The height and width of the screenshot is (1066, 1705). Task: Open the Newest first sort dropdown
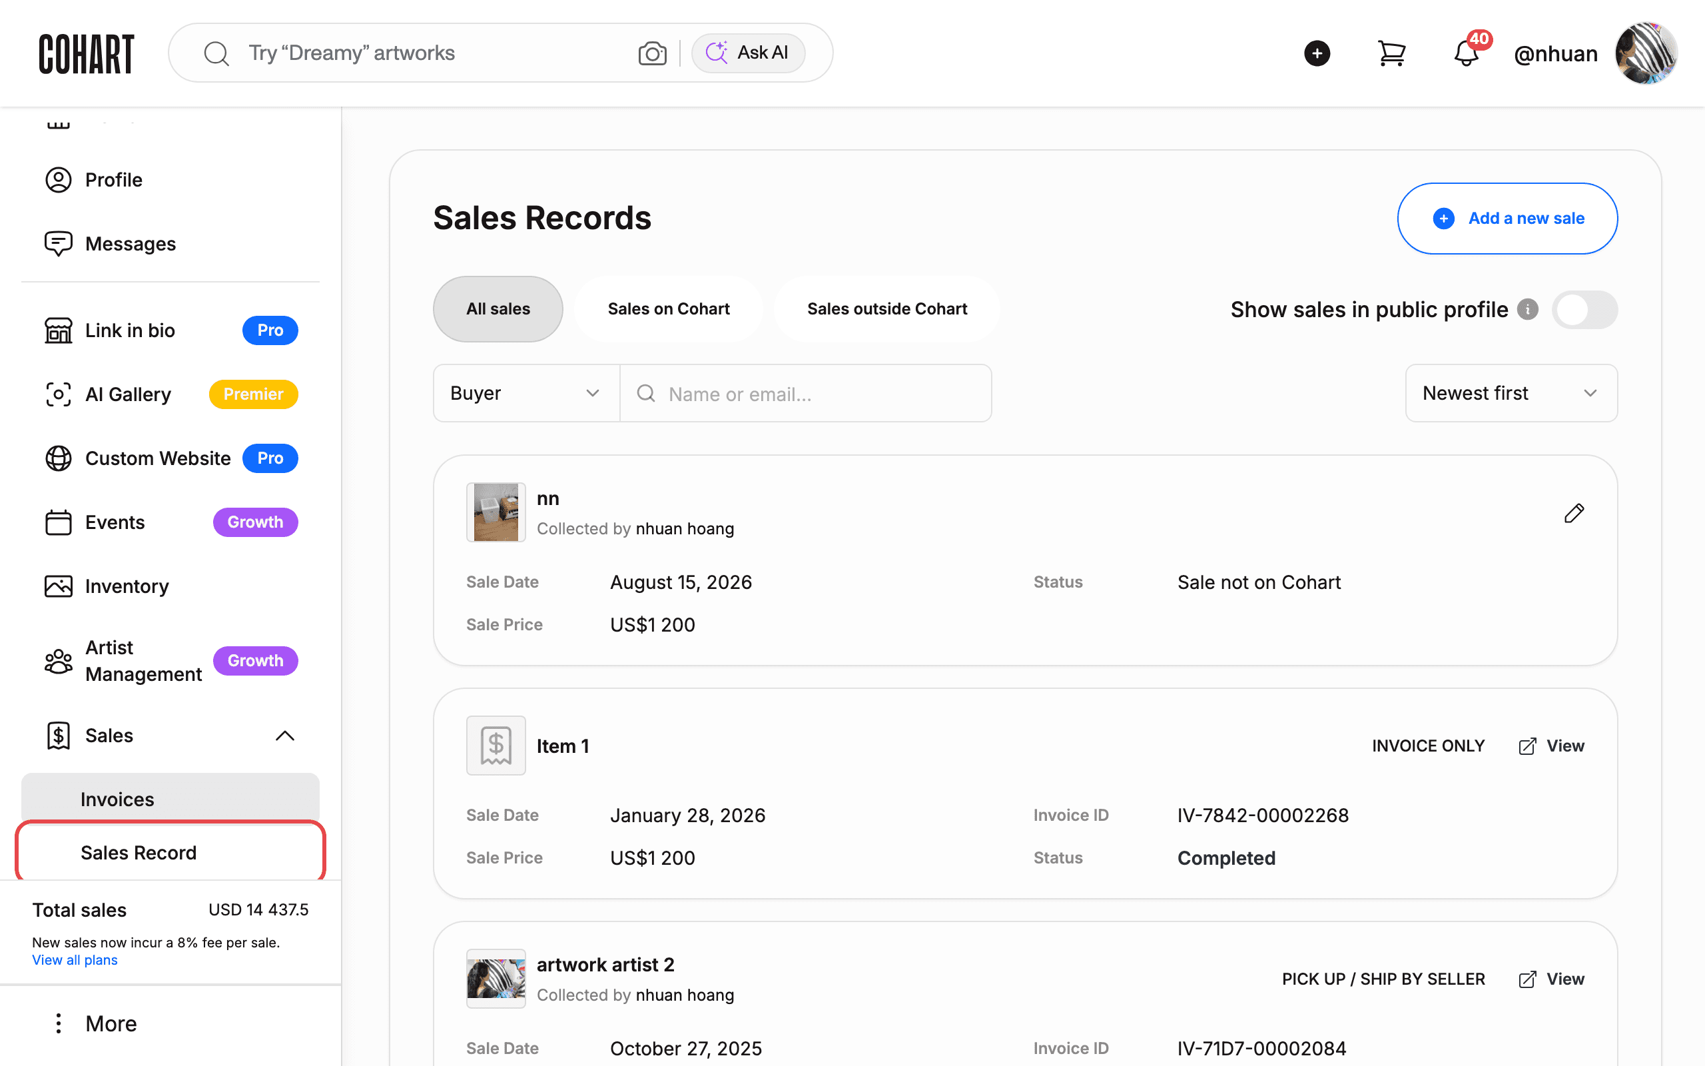tap(1511, 393)
